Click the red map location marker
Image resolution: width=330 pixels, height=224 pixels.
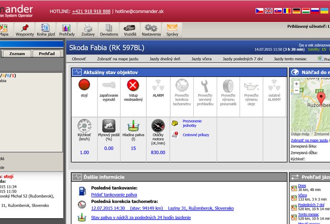[321, 98]
